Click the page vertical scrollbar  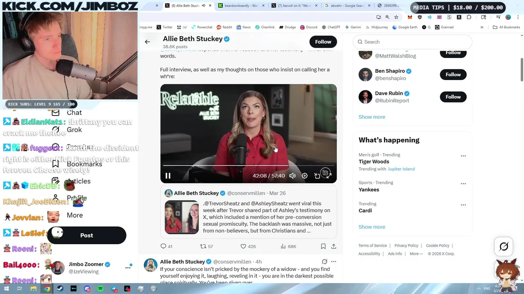(522, 69)
